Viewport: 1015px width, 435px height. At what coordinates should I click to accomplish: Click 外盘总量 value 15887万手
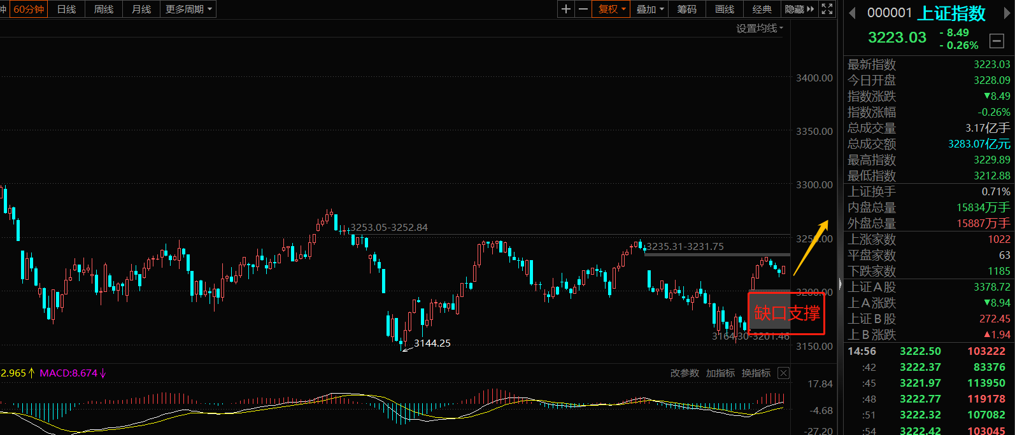point(983,223)
